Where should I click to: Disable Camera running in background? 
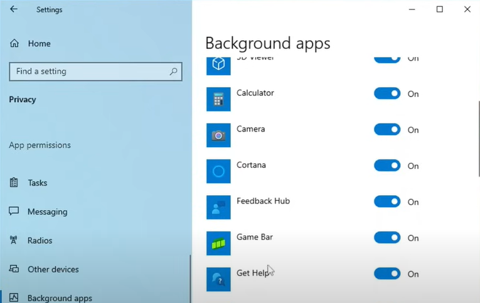click(387, 130)
